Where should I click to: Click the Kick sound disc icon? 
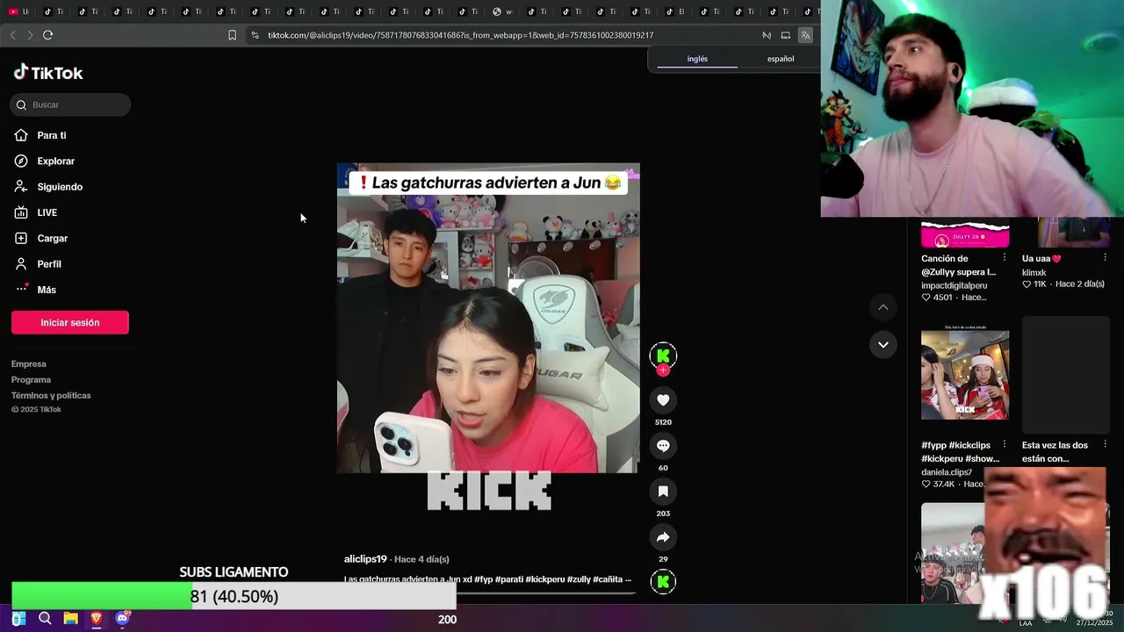(663, 581)
